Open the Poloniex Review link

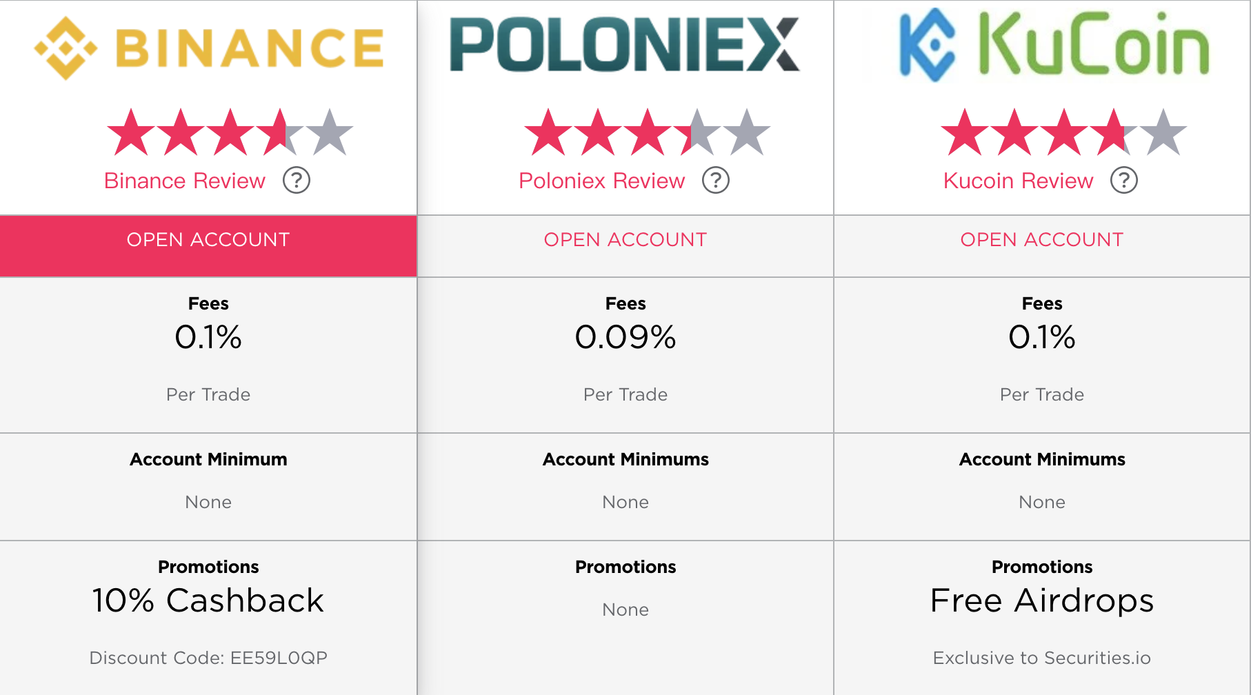602,181
